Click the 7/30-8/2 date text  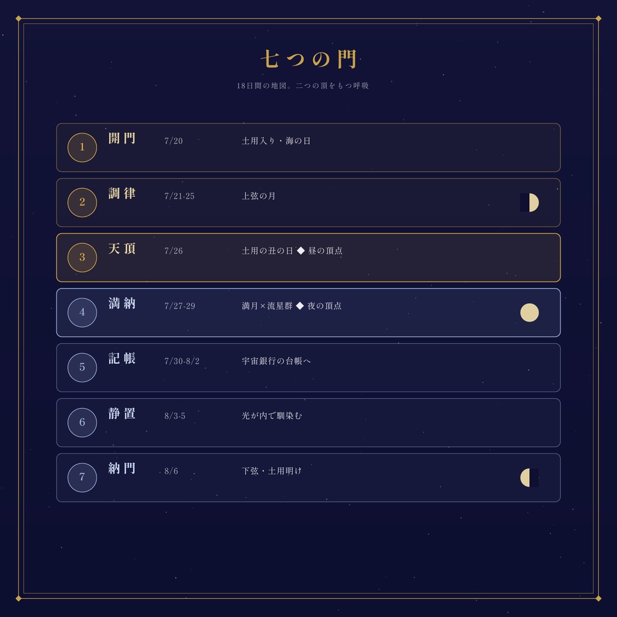[182, 362]
